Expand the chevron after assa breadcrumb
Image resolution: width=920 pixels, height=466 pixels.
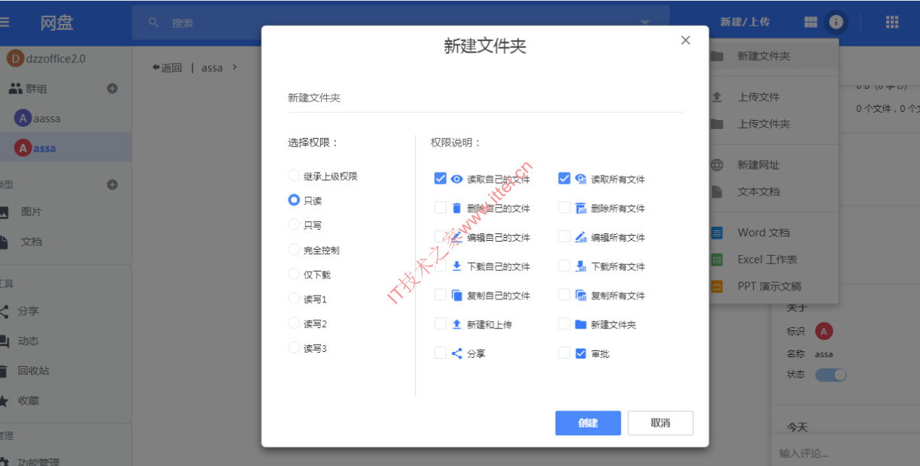[235, 68]
